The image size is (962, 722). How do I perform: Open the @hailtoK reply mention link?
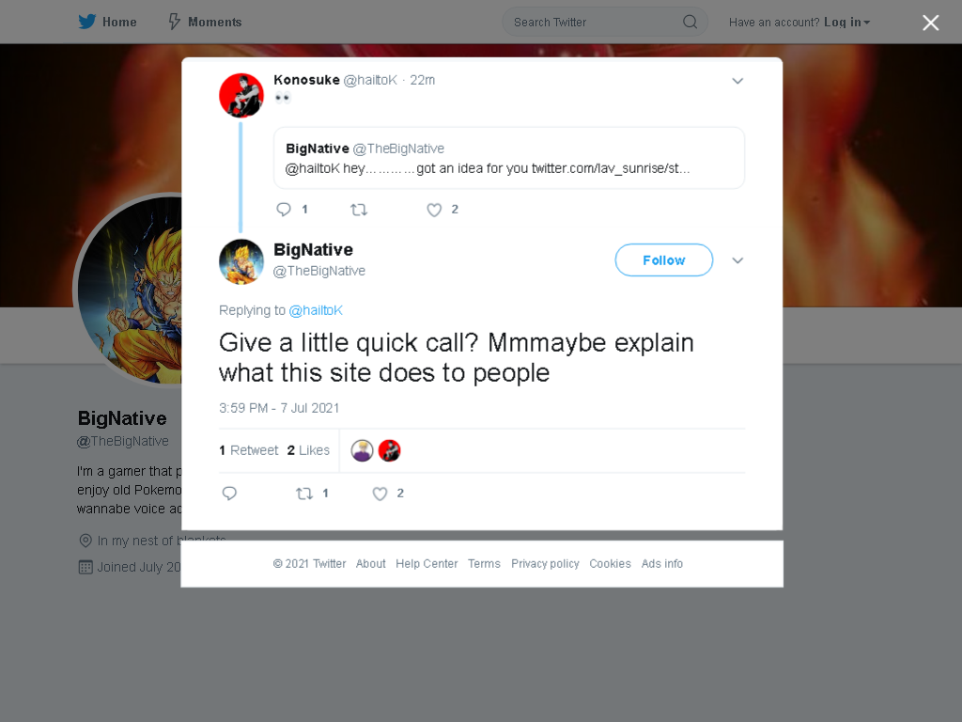(316, 310)
